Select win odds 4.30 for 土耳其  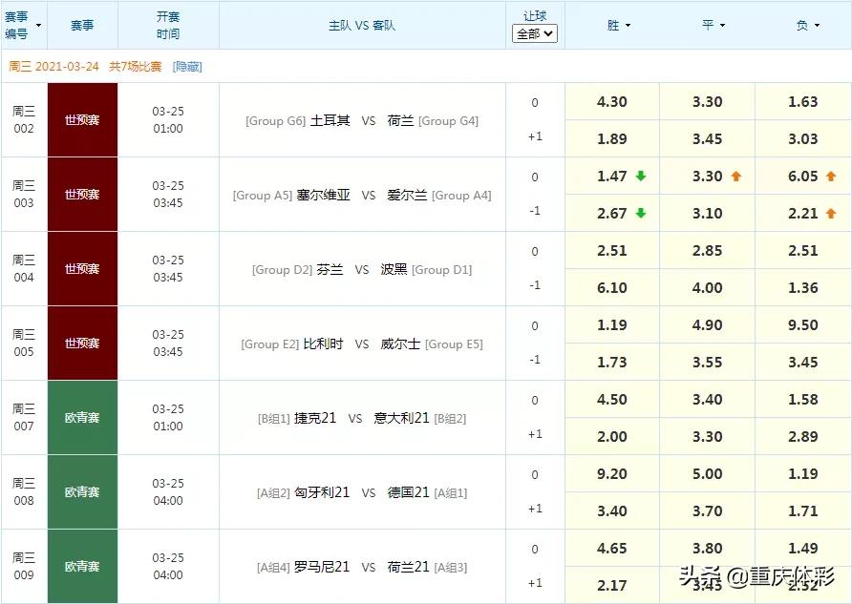pos(612,101)
